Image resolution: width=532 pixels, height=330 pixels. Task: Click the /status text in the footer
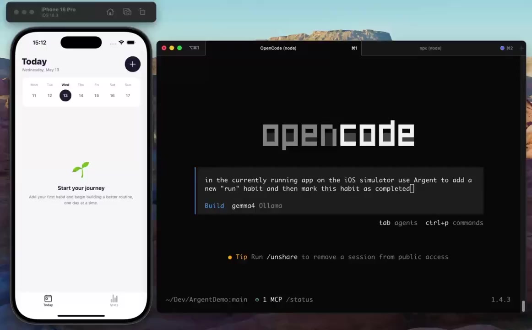(299, 299)
